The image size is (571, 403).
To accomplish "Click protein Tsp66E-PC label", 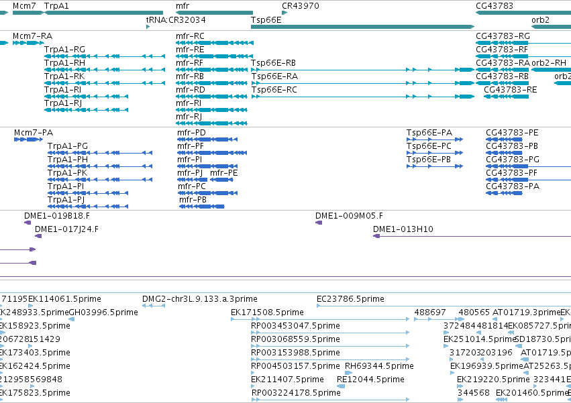I will [429, 146].
